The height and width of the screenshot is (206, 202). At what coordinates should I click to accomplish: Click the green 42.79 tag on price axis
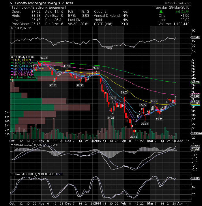pyautogui.click(x=196, y=82)
